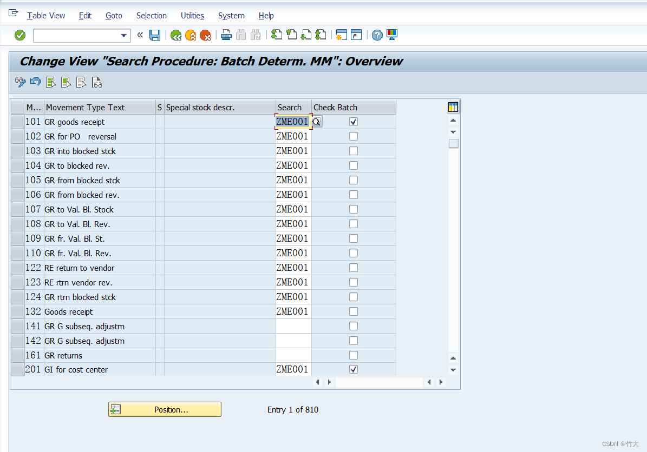Screen dimensions: 647x452
Task: Select row for movement type 104
Action: click(x=17, y=165)
